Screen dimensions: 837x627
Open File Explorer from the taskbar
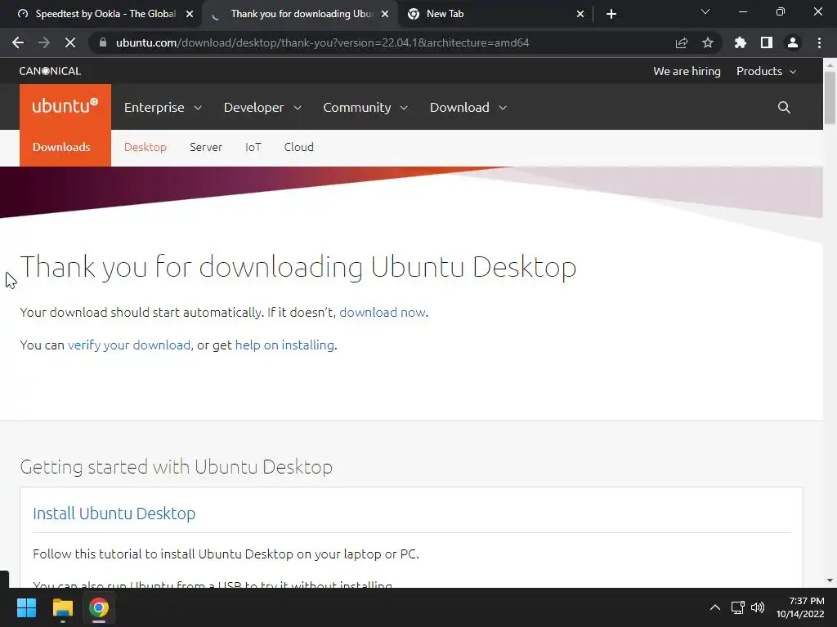tap(62, 607)
